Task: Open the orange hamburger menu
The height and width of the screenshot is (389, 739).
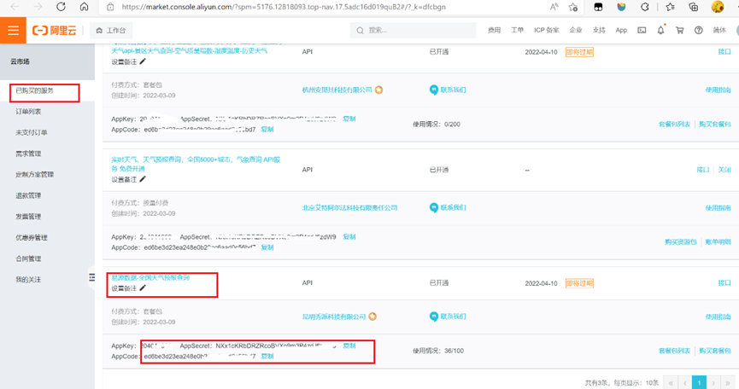Action: point(13,31)
